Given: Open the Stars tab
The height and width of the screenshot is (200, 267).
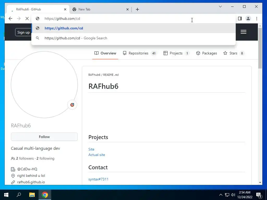Looking at the screenshot, I should tap(234, 53).
